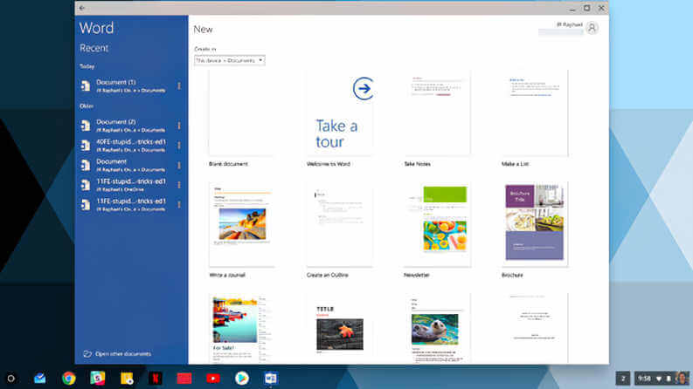
Task: Click the Blank document caption
Action: click(228, 164)
